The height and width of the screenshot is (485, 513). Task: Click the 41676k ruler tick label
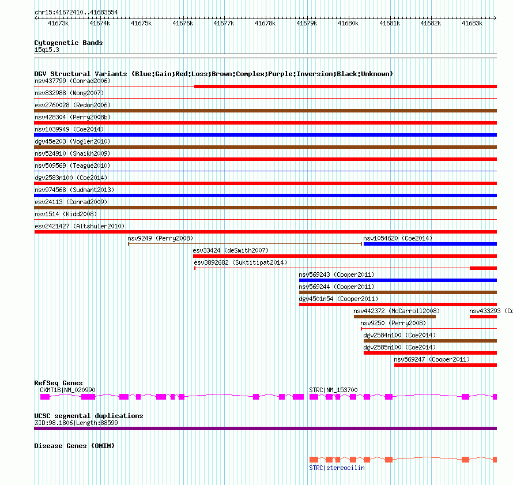click(x=183, y=23)
